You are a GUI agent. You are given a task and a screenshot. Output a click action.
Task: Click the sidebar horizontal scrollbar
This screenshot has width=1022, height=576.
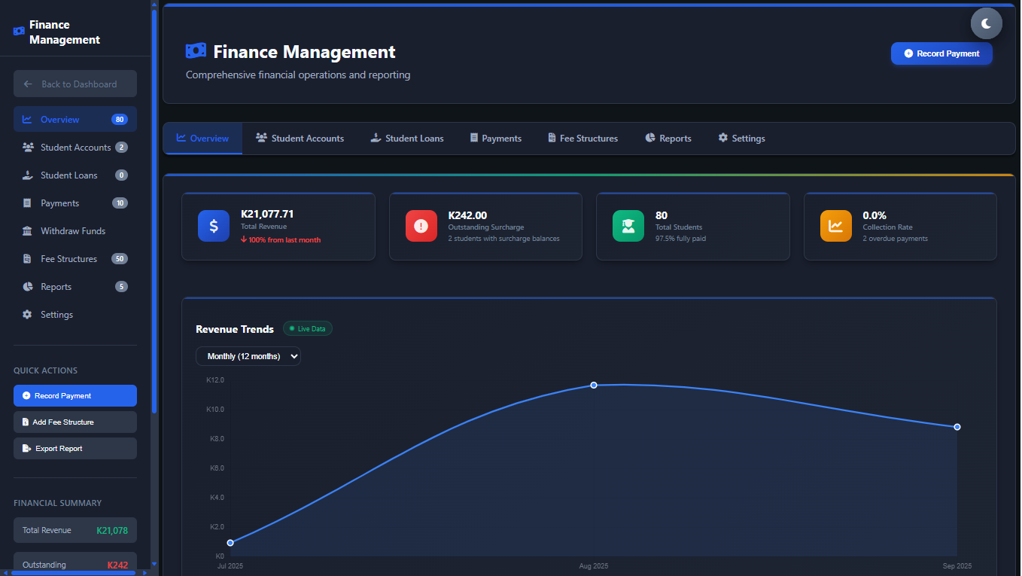pyautogui.click(x=75, y=572)
